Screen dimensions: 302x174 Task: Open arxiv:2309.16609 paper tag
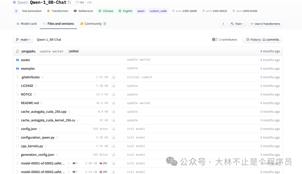tap(184, 11)
